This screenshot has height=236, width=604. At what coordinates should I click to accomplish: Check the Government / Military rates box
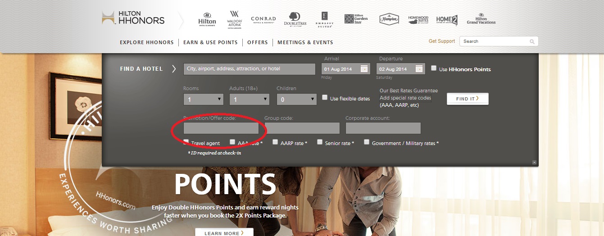pos(367,142)
